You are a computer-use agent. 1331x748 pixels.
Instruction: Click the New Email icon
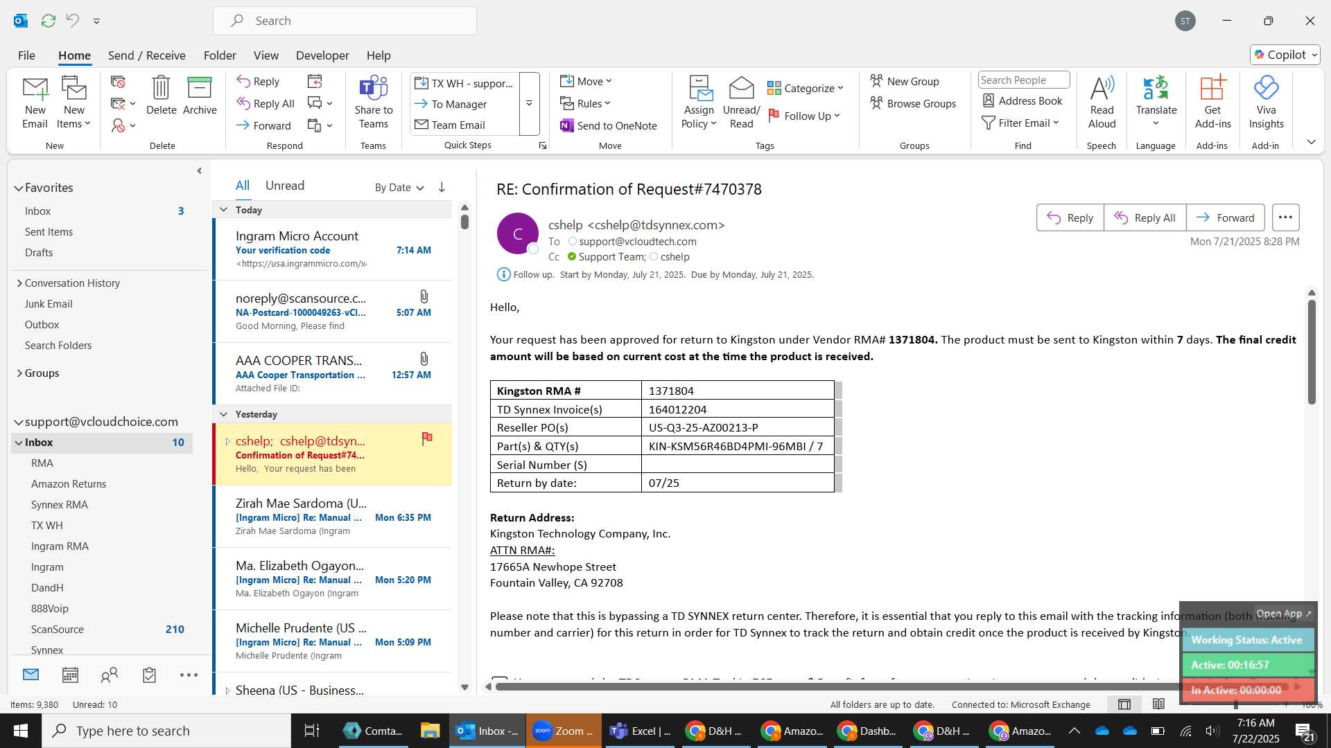click(x=35, y=103)
